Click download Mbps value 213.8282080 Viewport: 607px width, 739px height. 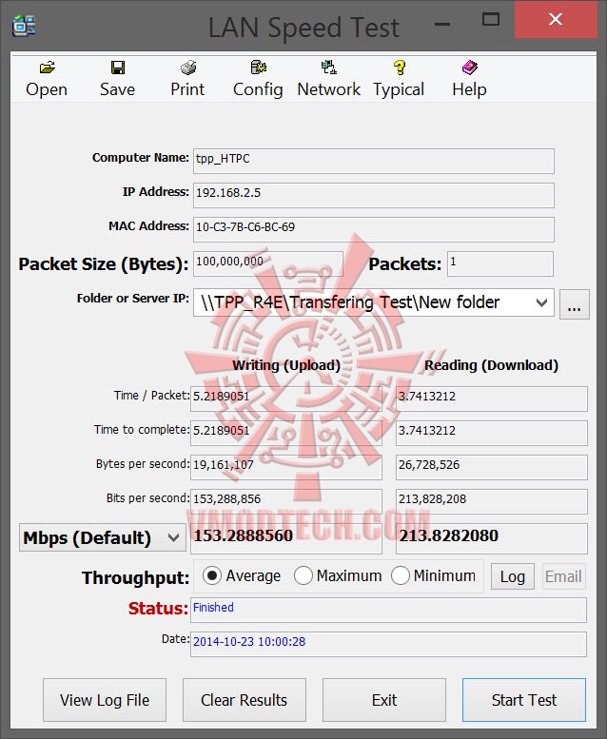(492, 538)
